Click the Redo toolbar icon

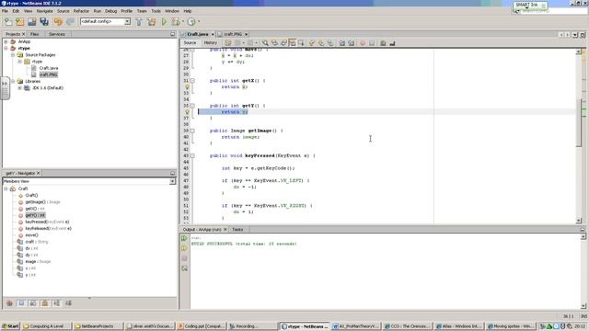coord(70,22)
